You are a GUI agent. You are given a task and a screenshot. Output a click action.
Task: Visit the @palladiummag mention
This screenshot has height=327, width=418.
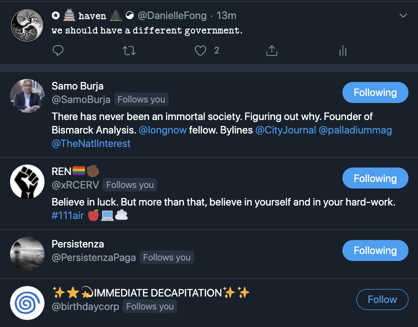[355, 130]
